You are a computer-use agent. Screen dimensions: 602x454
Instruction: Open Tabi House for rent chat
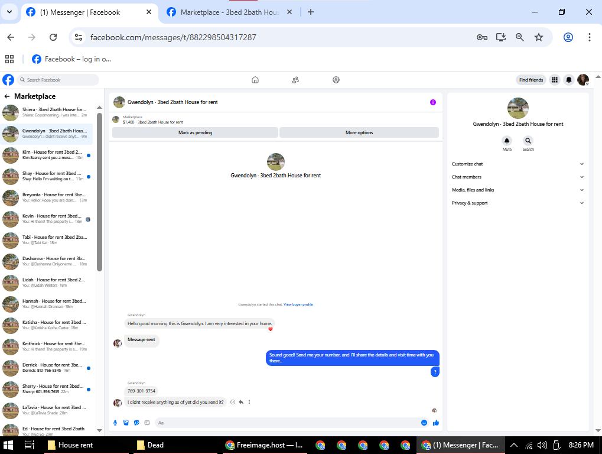tap(47, 240)
